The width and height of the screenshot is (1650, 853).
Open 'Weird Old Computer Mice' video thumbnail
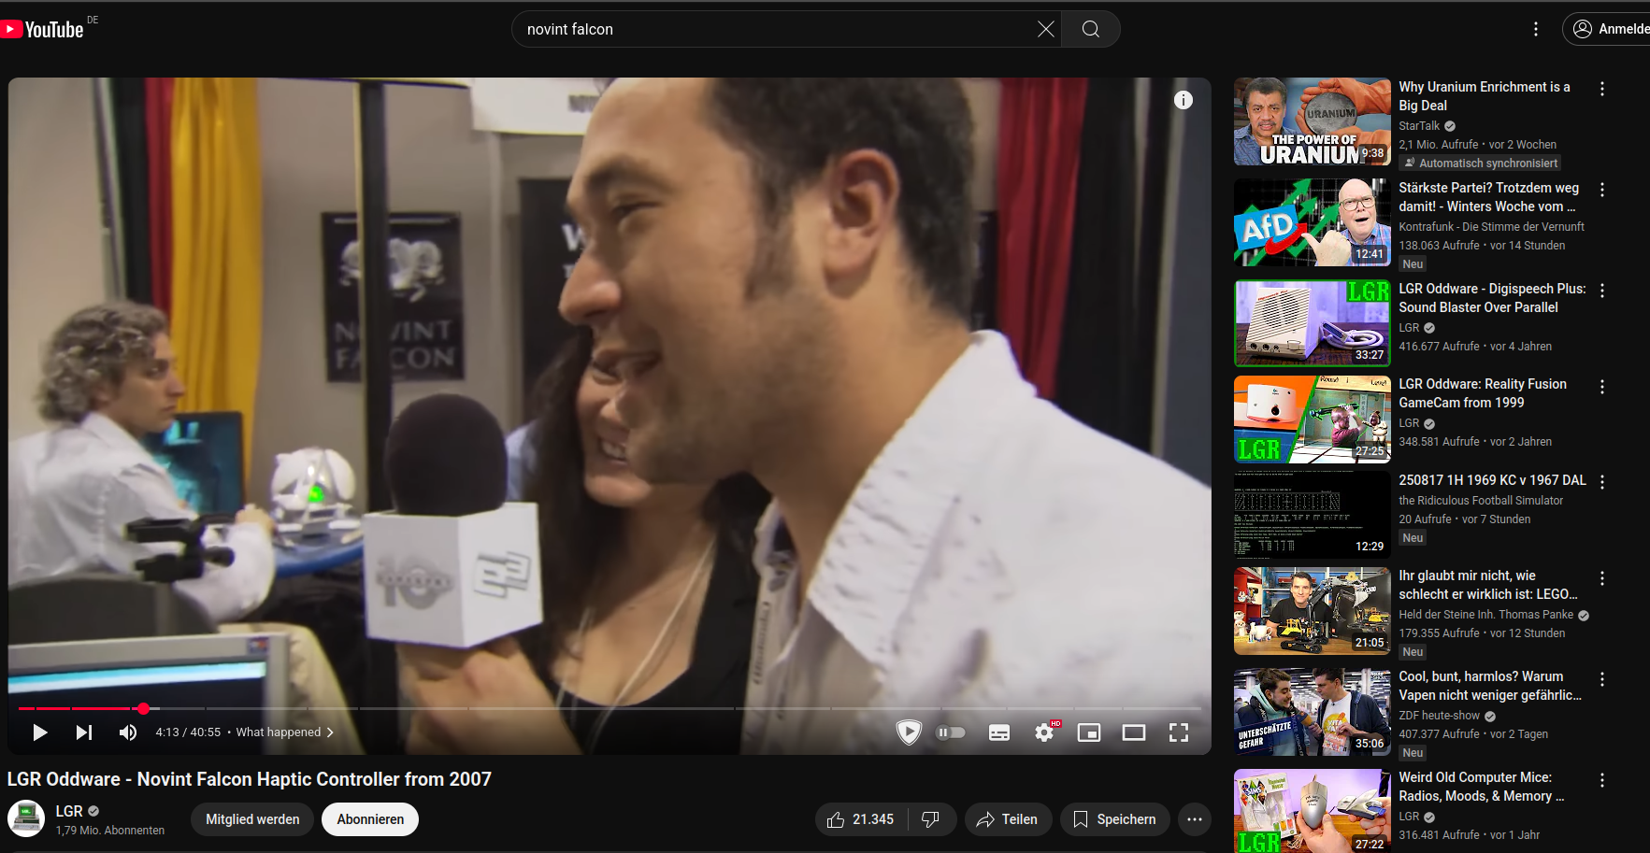[x=1313, y=811]
